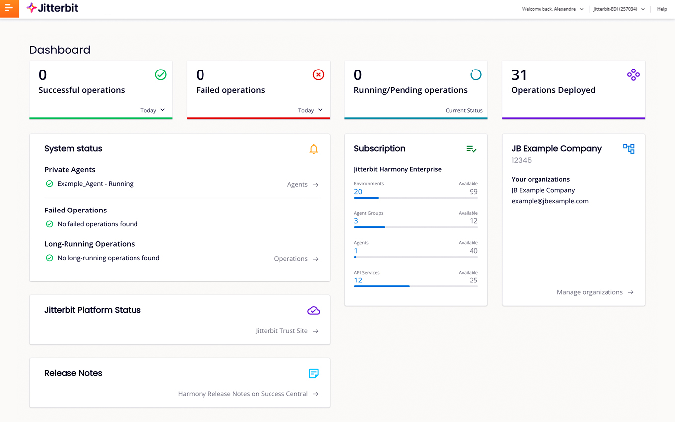Click the arrow next to Agents link
The height and width of the screenshot is (422, 675).
315,185
